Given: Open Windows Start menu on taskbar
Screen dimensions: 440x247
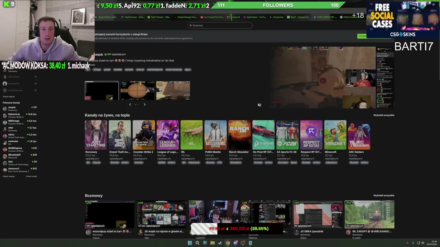Looking at the screenshot, I should pyautogui.click(x=190, y=243).
